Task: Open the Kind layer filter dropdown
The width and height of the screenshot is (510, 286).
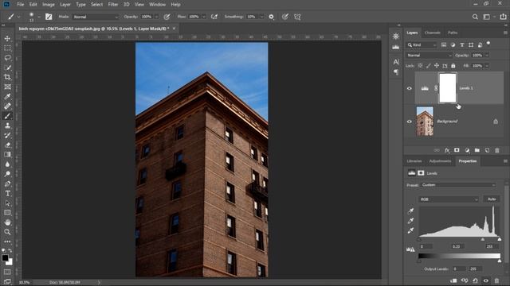Action: point(422,45)
